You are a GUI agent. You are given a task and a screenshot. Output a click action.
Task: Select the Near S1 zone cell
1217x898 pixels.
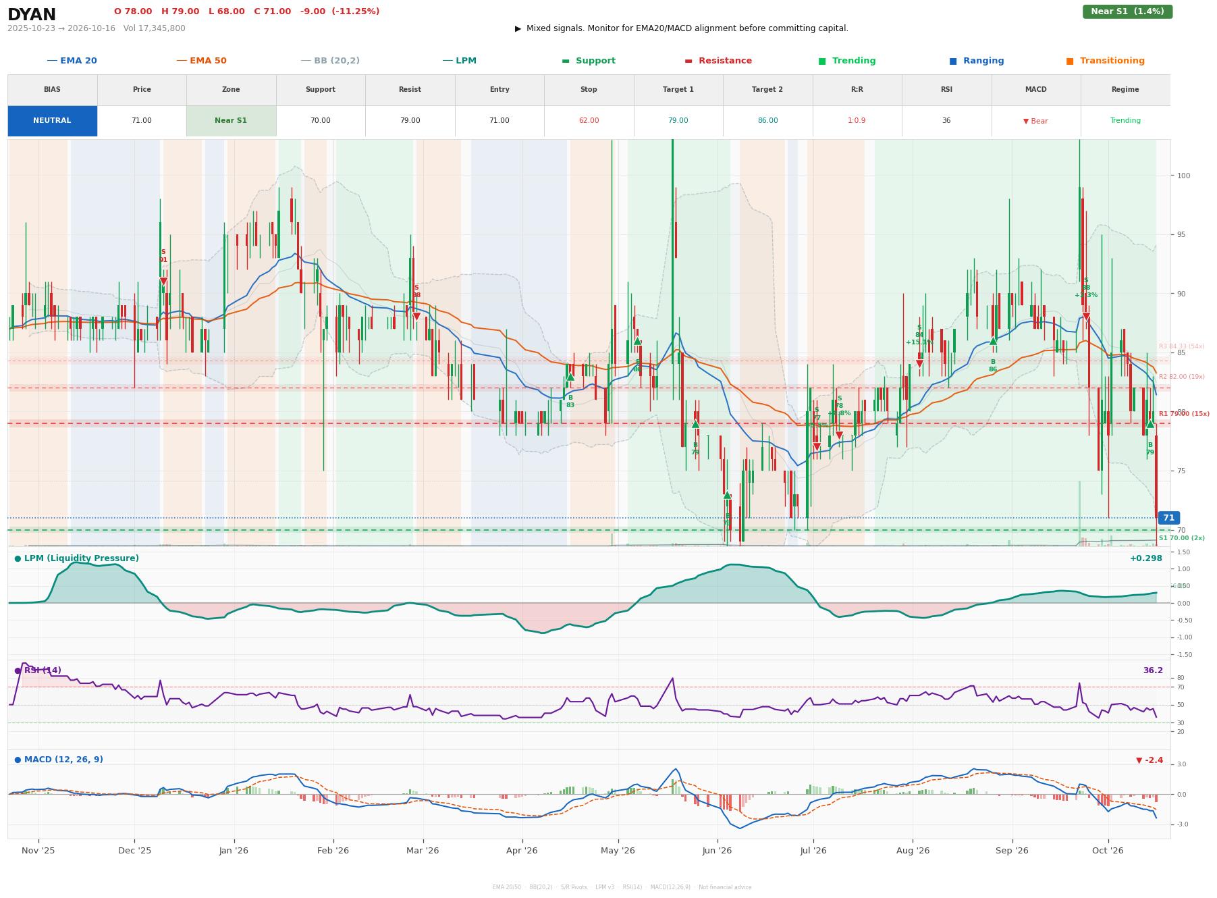point(231,121)
